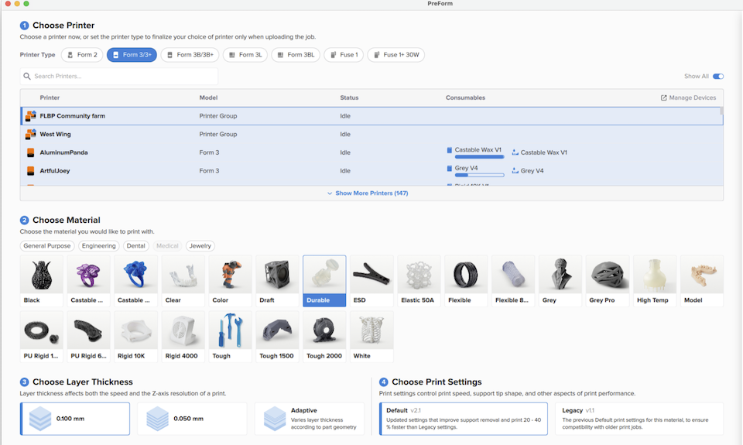Viewport: 743px width, 445px height.
Task: Switch printer type to Form 3B/3B+
Action: 190,54
